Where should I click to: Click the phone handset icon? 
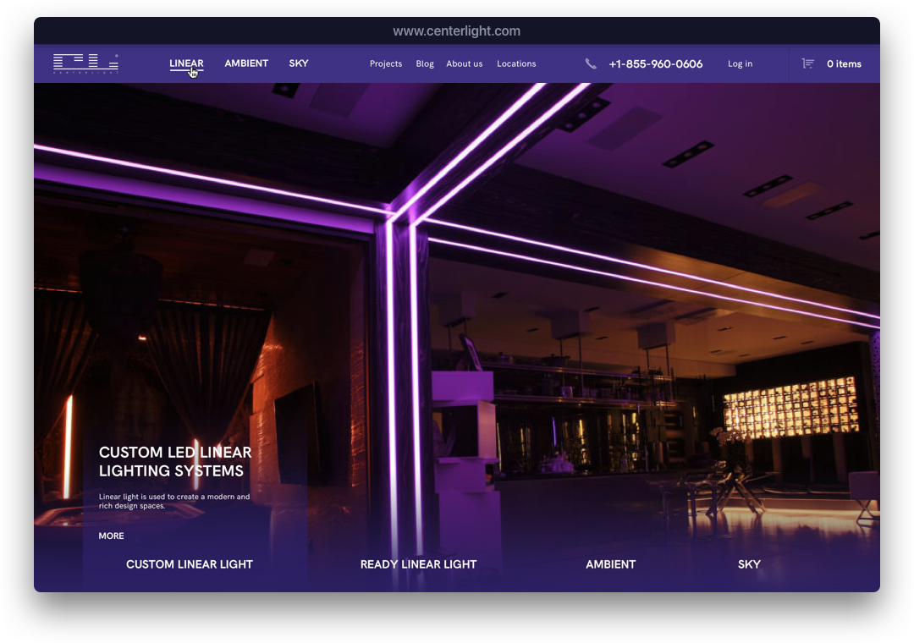591,63
